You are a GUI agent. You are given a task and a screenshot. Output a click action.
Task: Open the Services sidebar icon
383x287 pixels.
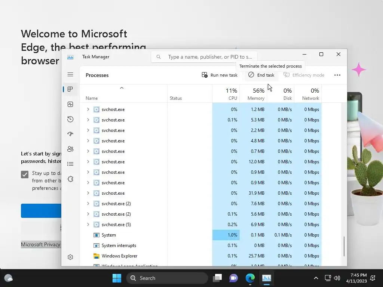coord(70,179)
